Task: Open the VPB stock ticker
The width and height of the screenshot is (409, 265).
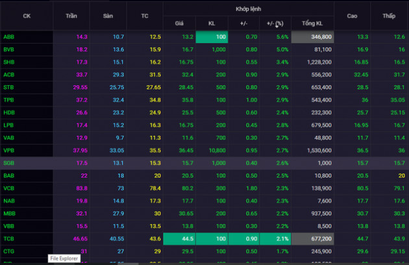Action: click(8, 151)
